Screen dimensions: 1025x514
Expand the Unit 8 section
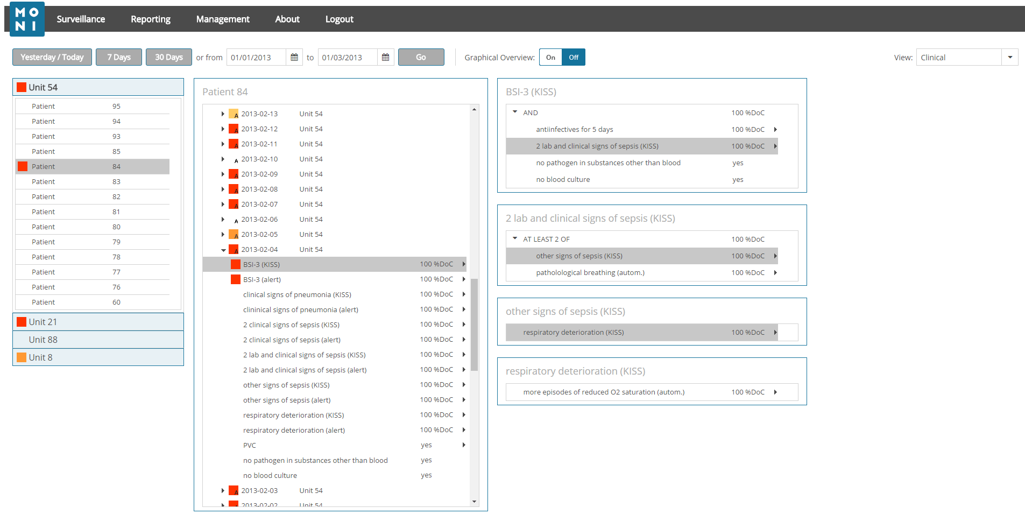point(98,357)
